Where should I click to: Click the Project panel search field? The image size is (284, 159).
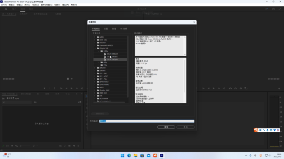point(17,102)
